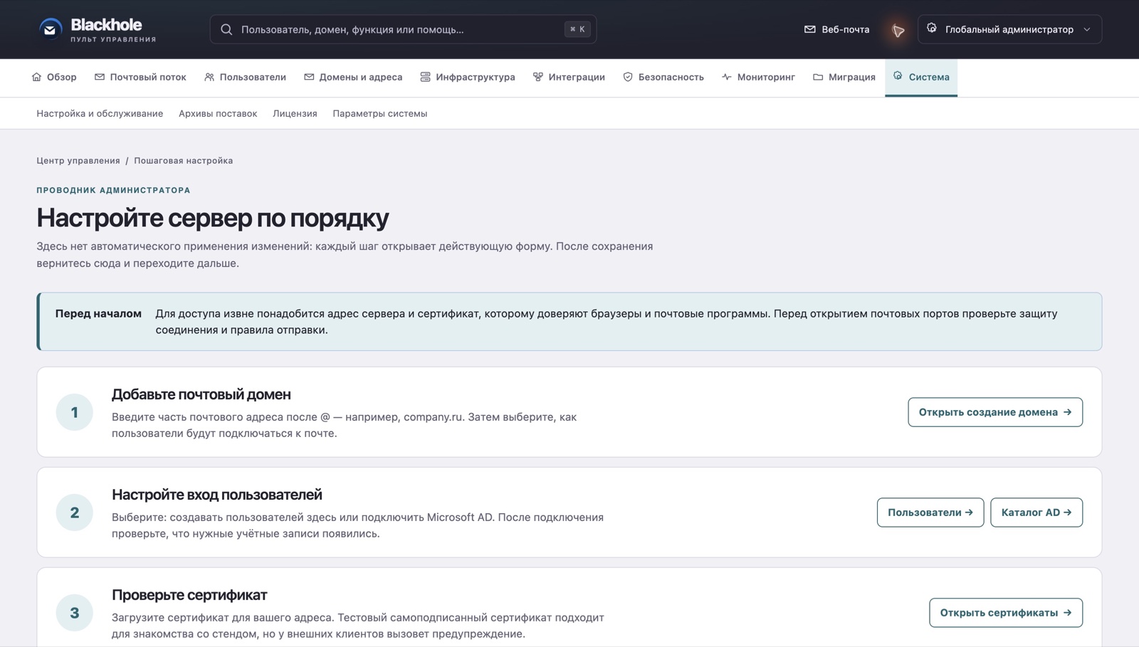Open the Безопасность section
1139x647 pixels.
[x=663, y=77]
